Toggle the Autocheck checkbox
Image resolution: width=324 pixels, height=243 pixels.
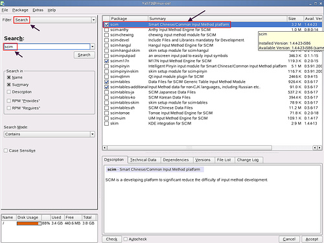point(126,239)
